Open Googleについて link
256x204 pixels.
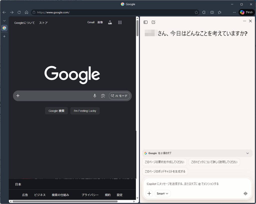coord(24,23)
